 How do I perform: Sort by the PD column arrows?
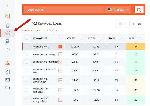click(x=122, y=38)
